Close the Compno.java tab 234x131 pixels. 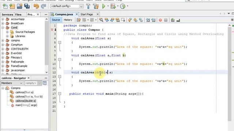(x=76, y=14)
